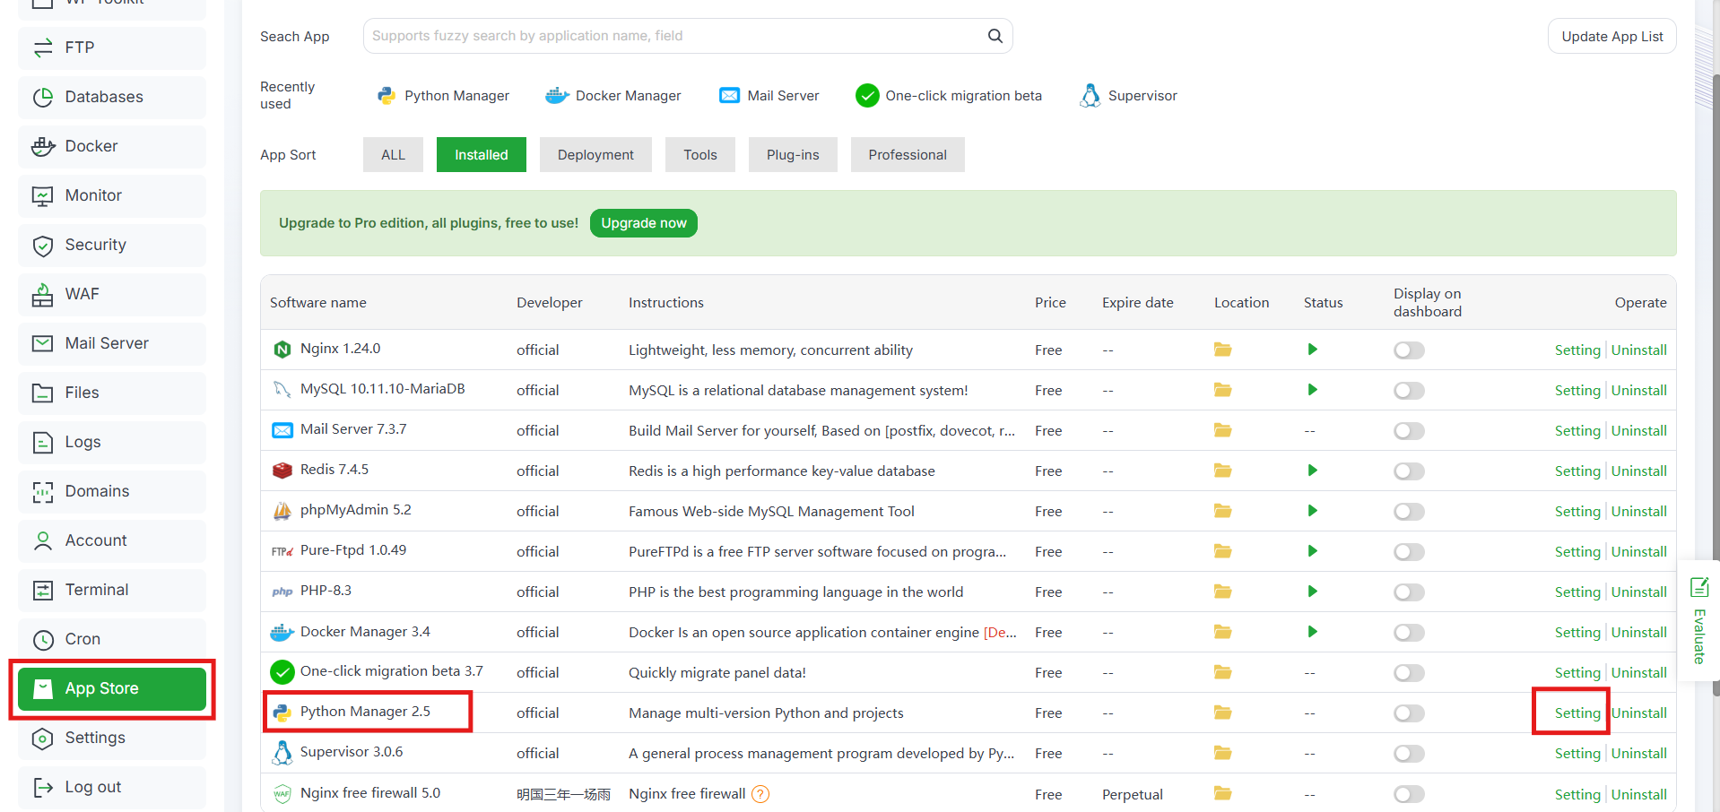
Task: Click Nginx running status icon
Action: coord(1313,350)
